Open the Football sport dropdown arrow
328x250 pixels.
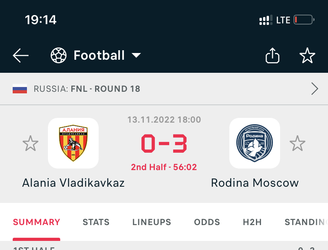point(136,55)
